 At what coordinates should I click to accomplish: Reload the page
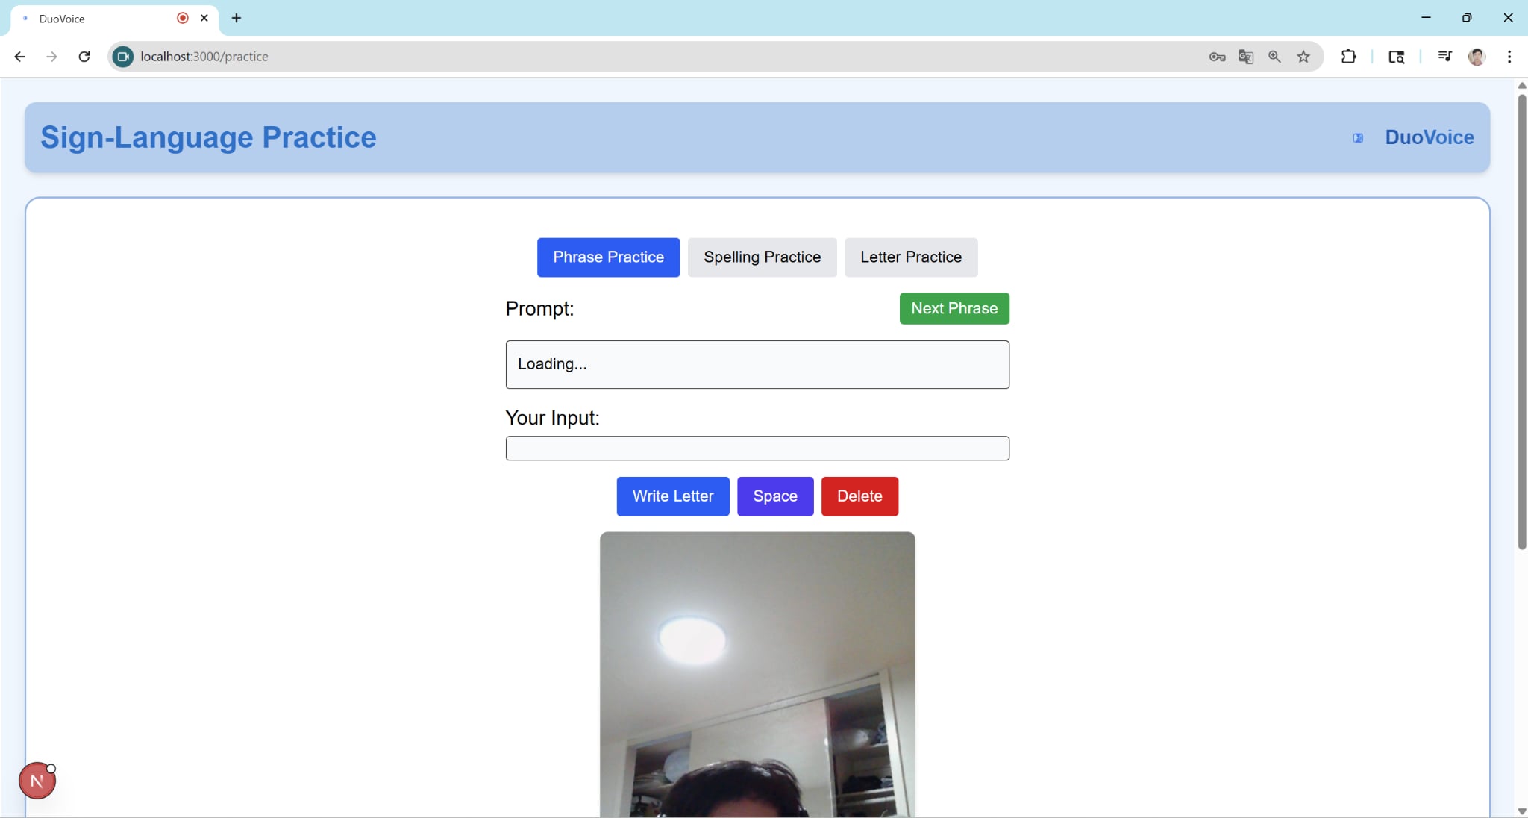[x=84, y=57]
